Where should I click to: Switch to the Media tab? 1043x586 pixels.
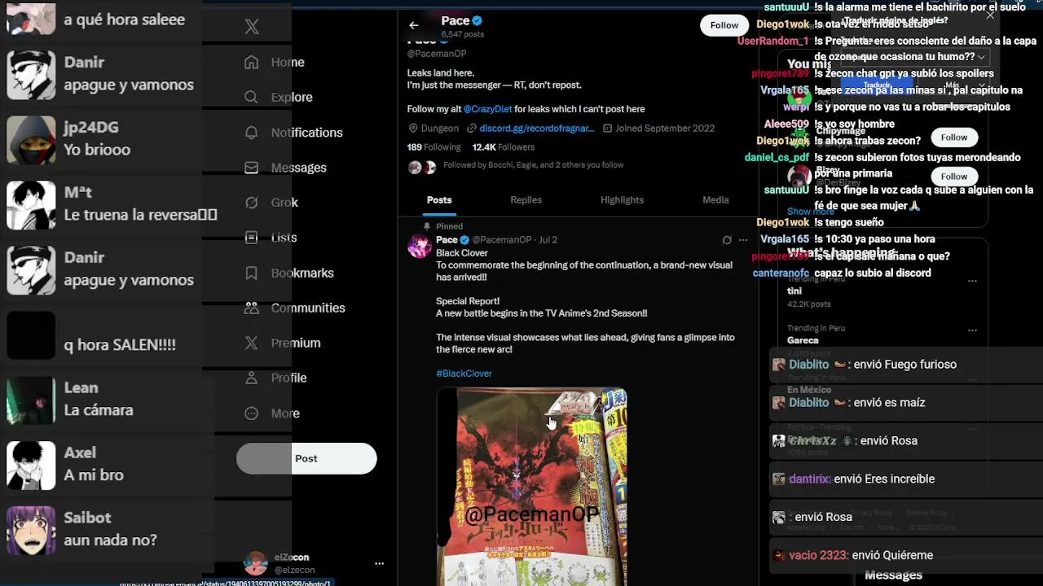tap(715, 199)
